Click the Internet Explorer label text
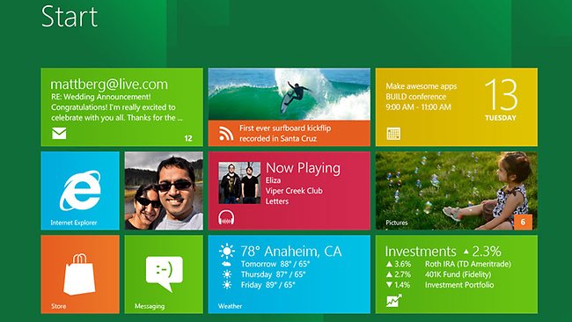Screen dimensions: 572x322 [74, 223]
